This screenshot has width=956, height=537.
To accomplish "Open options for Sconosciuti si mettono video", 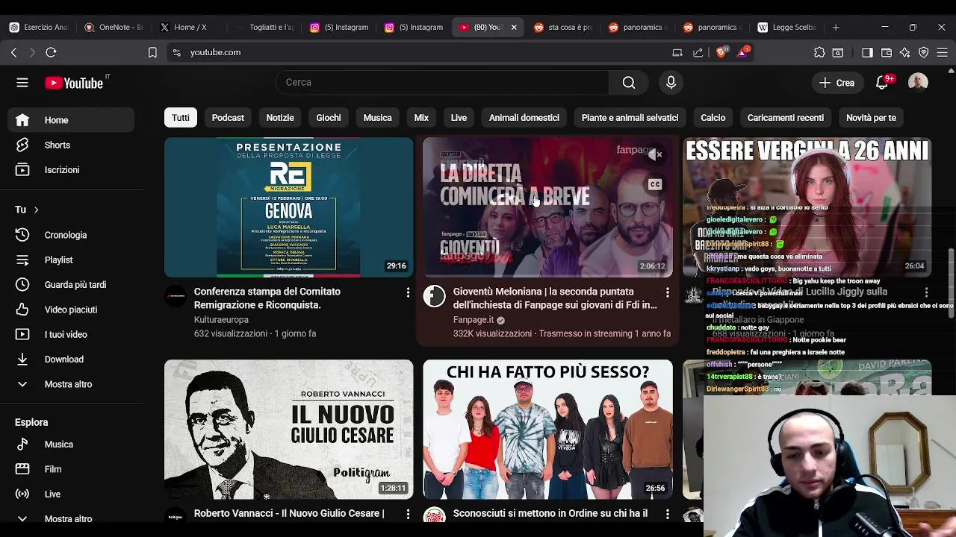I will pos(667,514).
